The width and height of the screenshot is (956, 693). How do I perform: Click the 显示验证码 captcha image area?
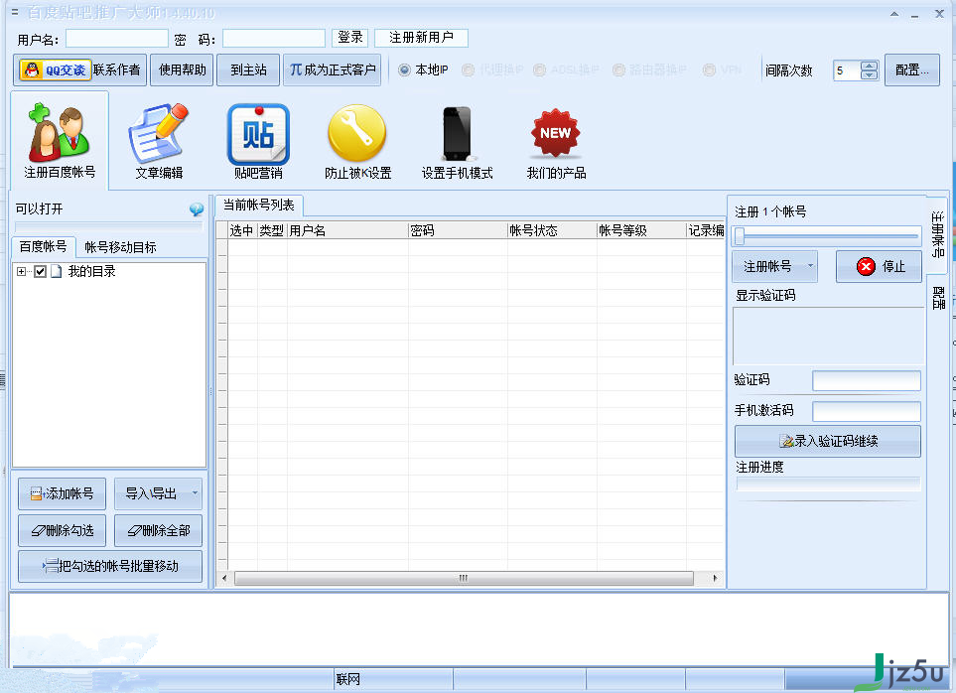point(828,336)
